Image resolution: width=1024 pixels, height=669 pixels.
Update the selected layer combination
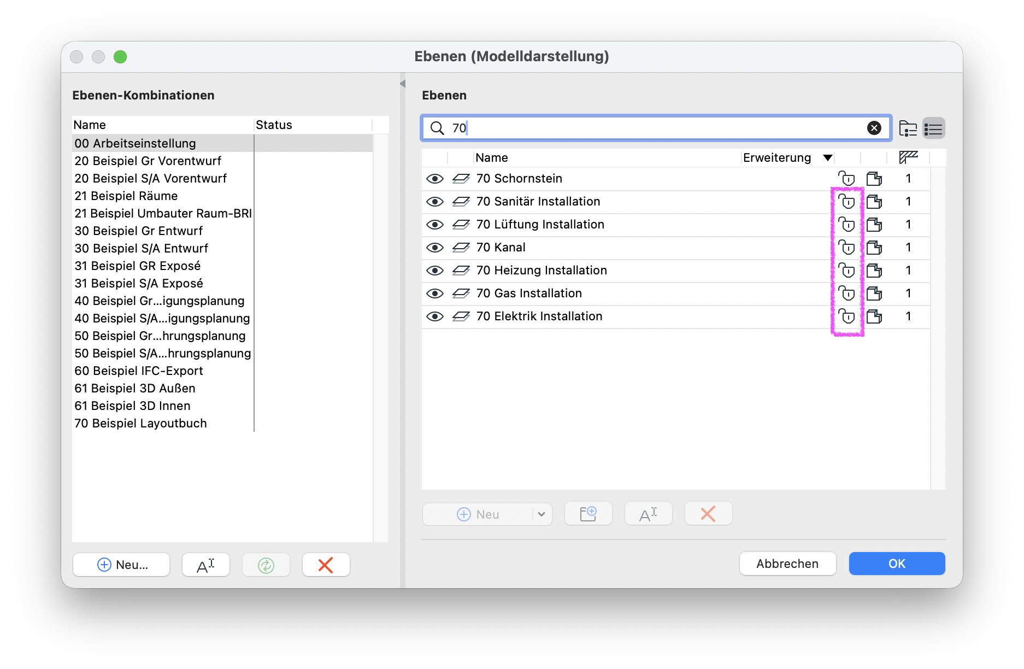click(266, 565)
